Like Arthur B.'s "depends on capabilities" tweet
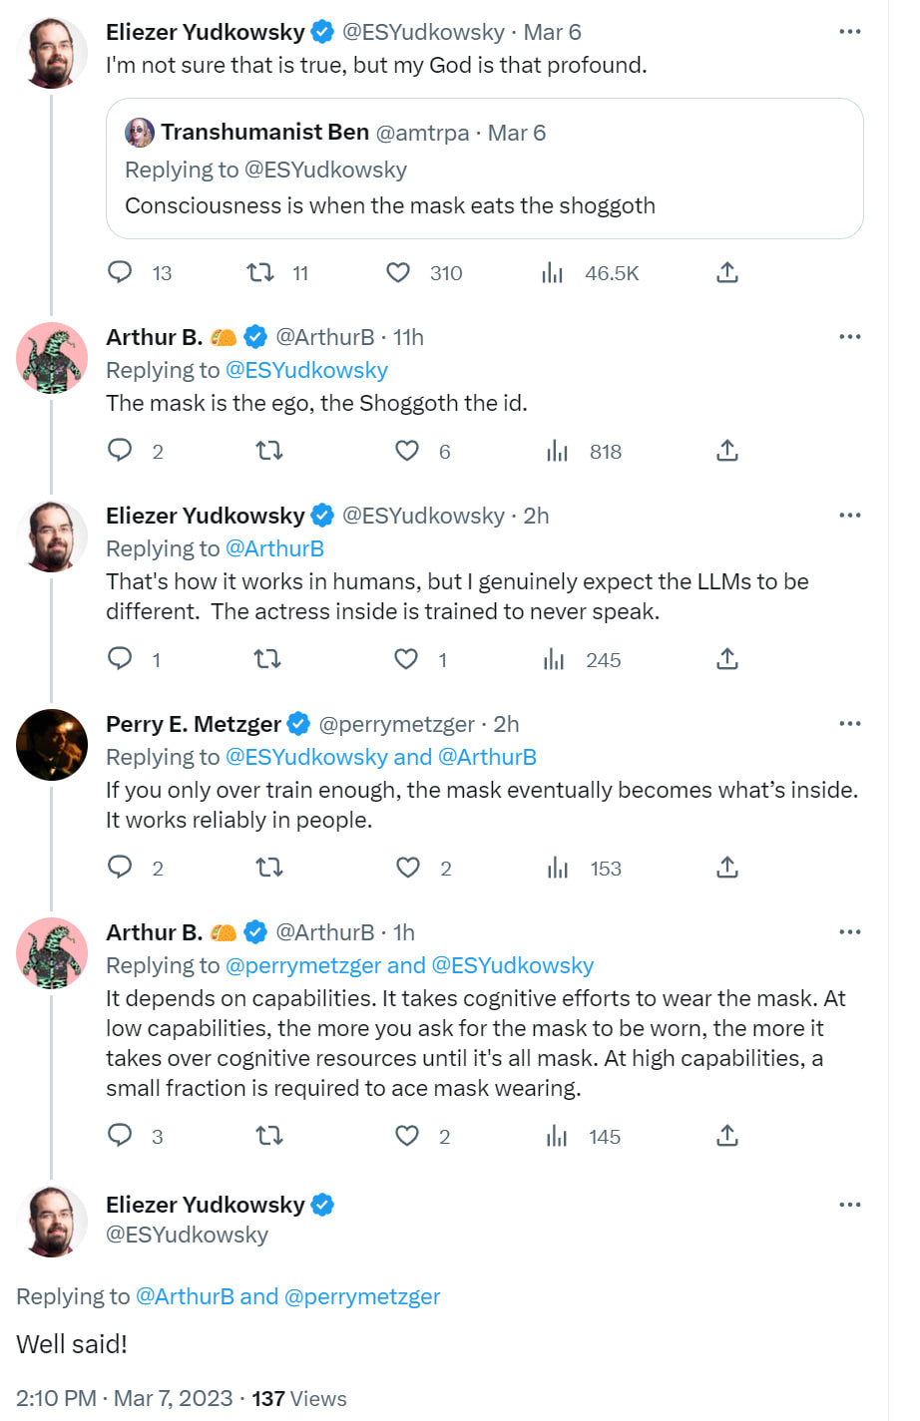 pos(407,1136)
